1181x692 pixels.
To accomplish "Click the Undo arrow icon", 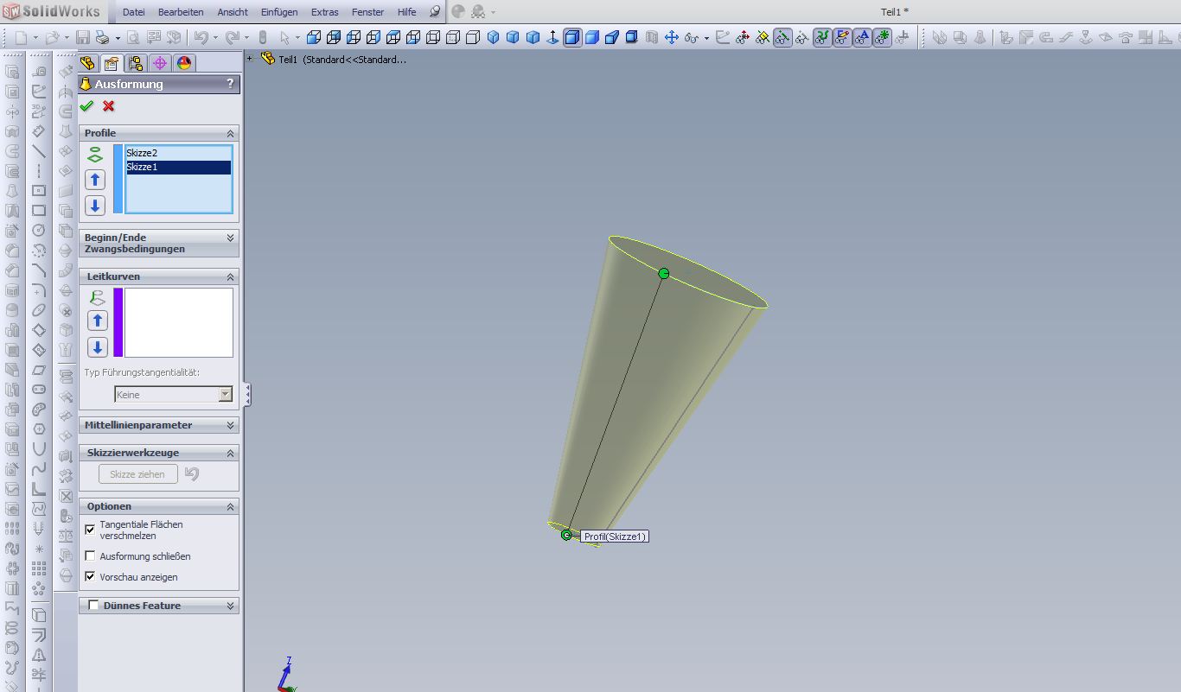I will tap(201, 38).
